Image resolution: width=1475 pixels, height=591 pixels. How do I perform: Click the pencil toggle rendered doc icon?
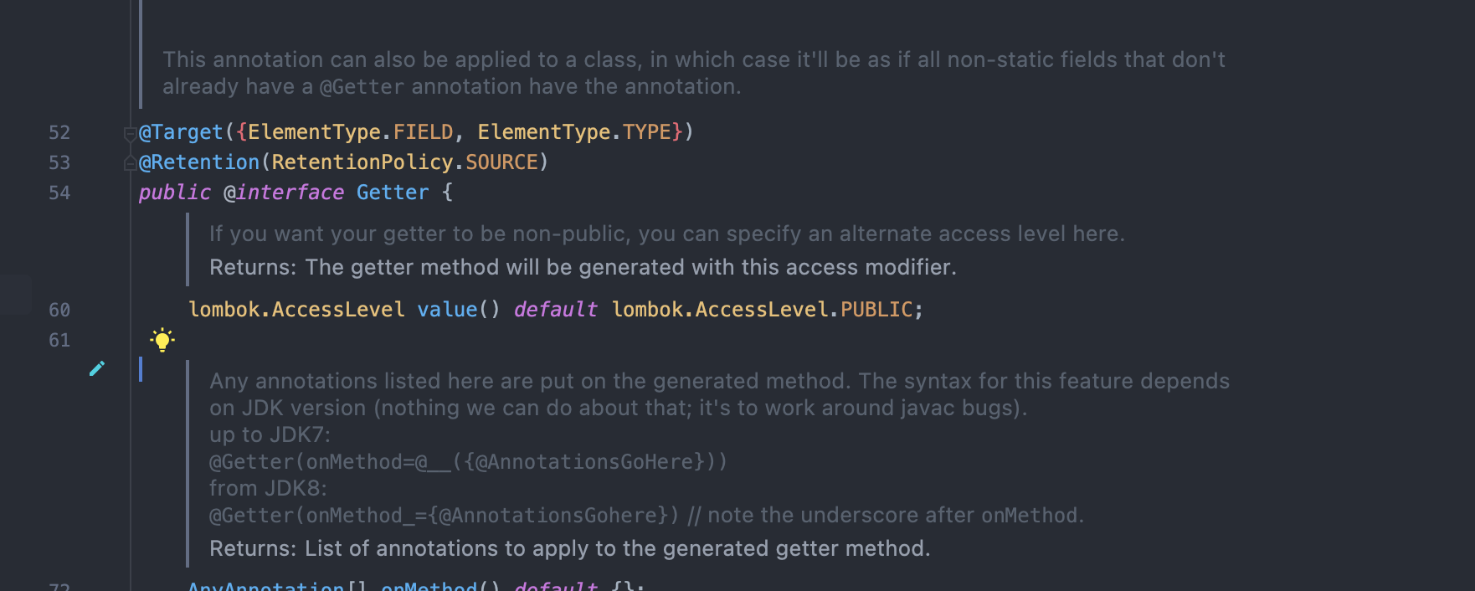(97, 368)
